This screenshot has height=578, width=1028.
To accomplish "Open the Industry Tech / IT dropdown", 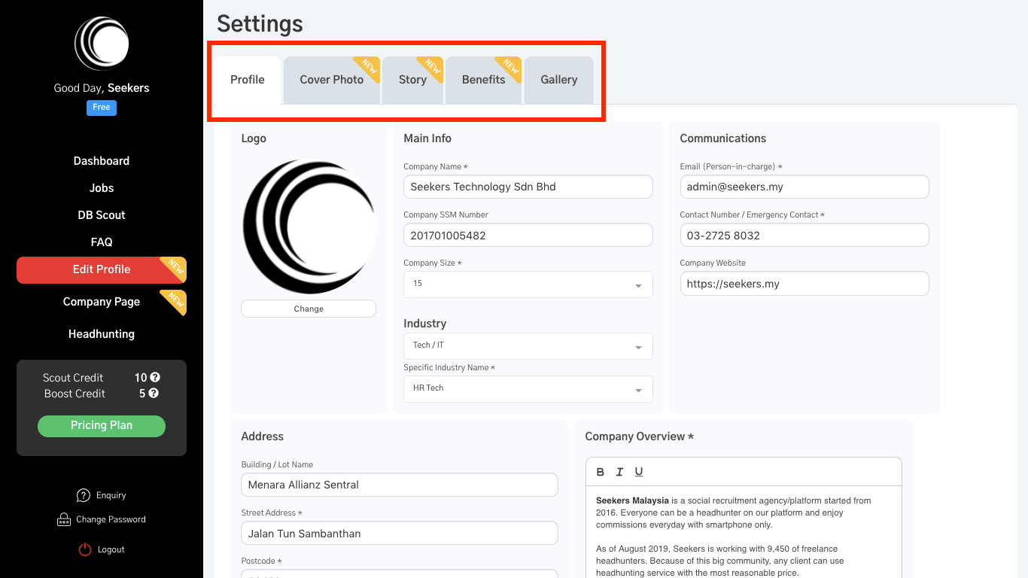I will (528, 346).
